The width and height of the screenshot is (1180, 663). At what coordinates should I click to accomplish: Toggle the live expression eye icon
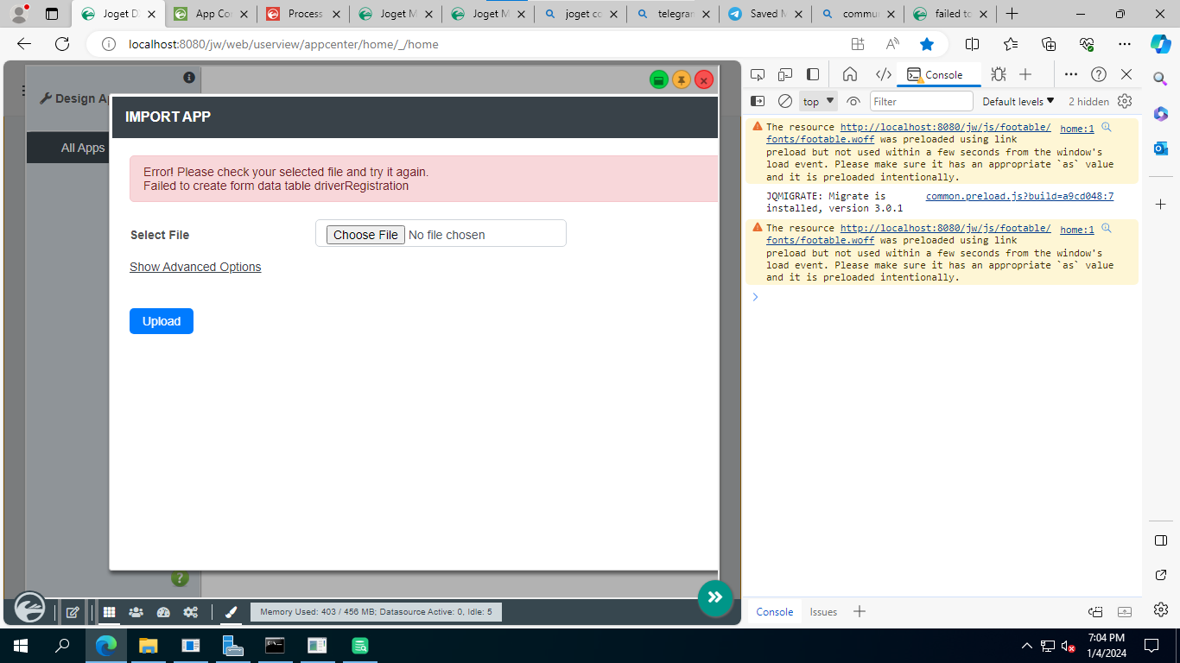853,101
